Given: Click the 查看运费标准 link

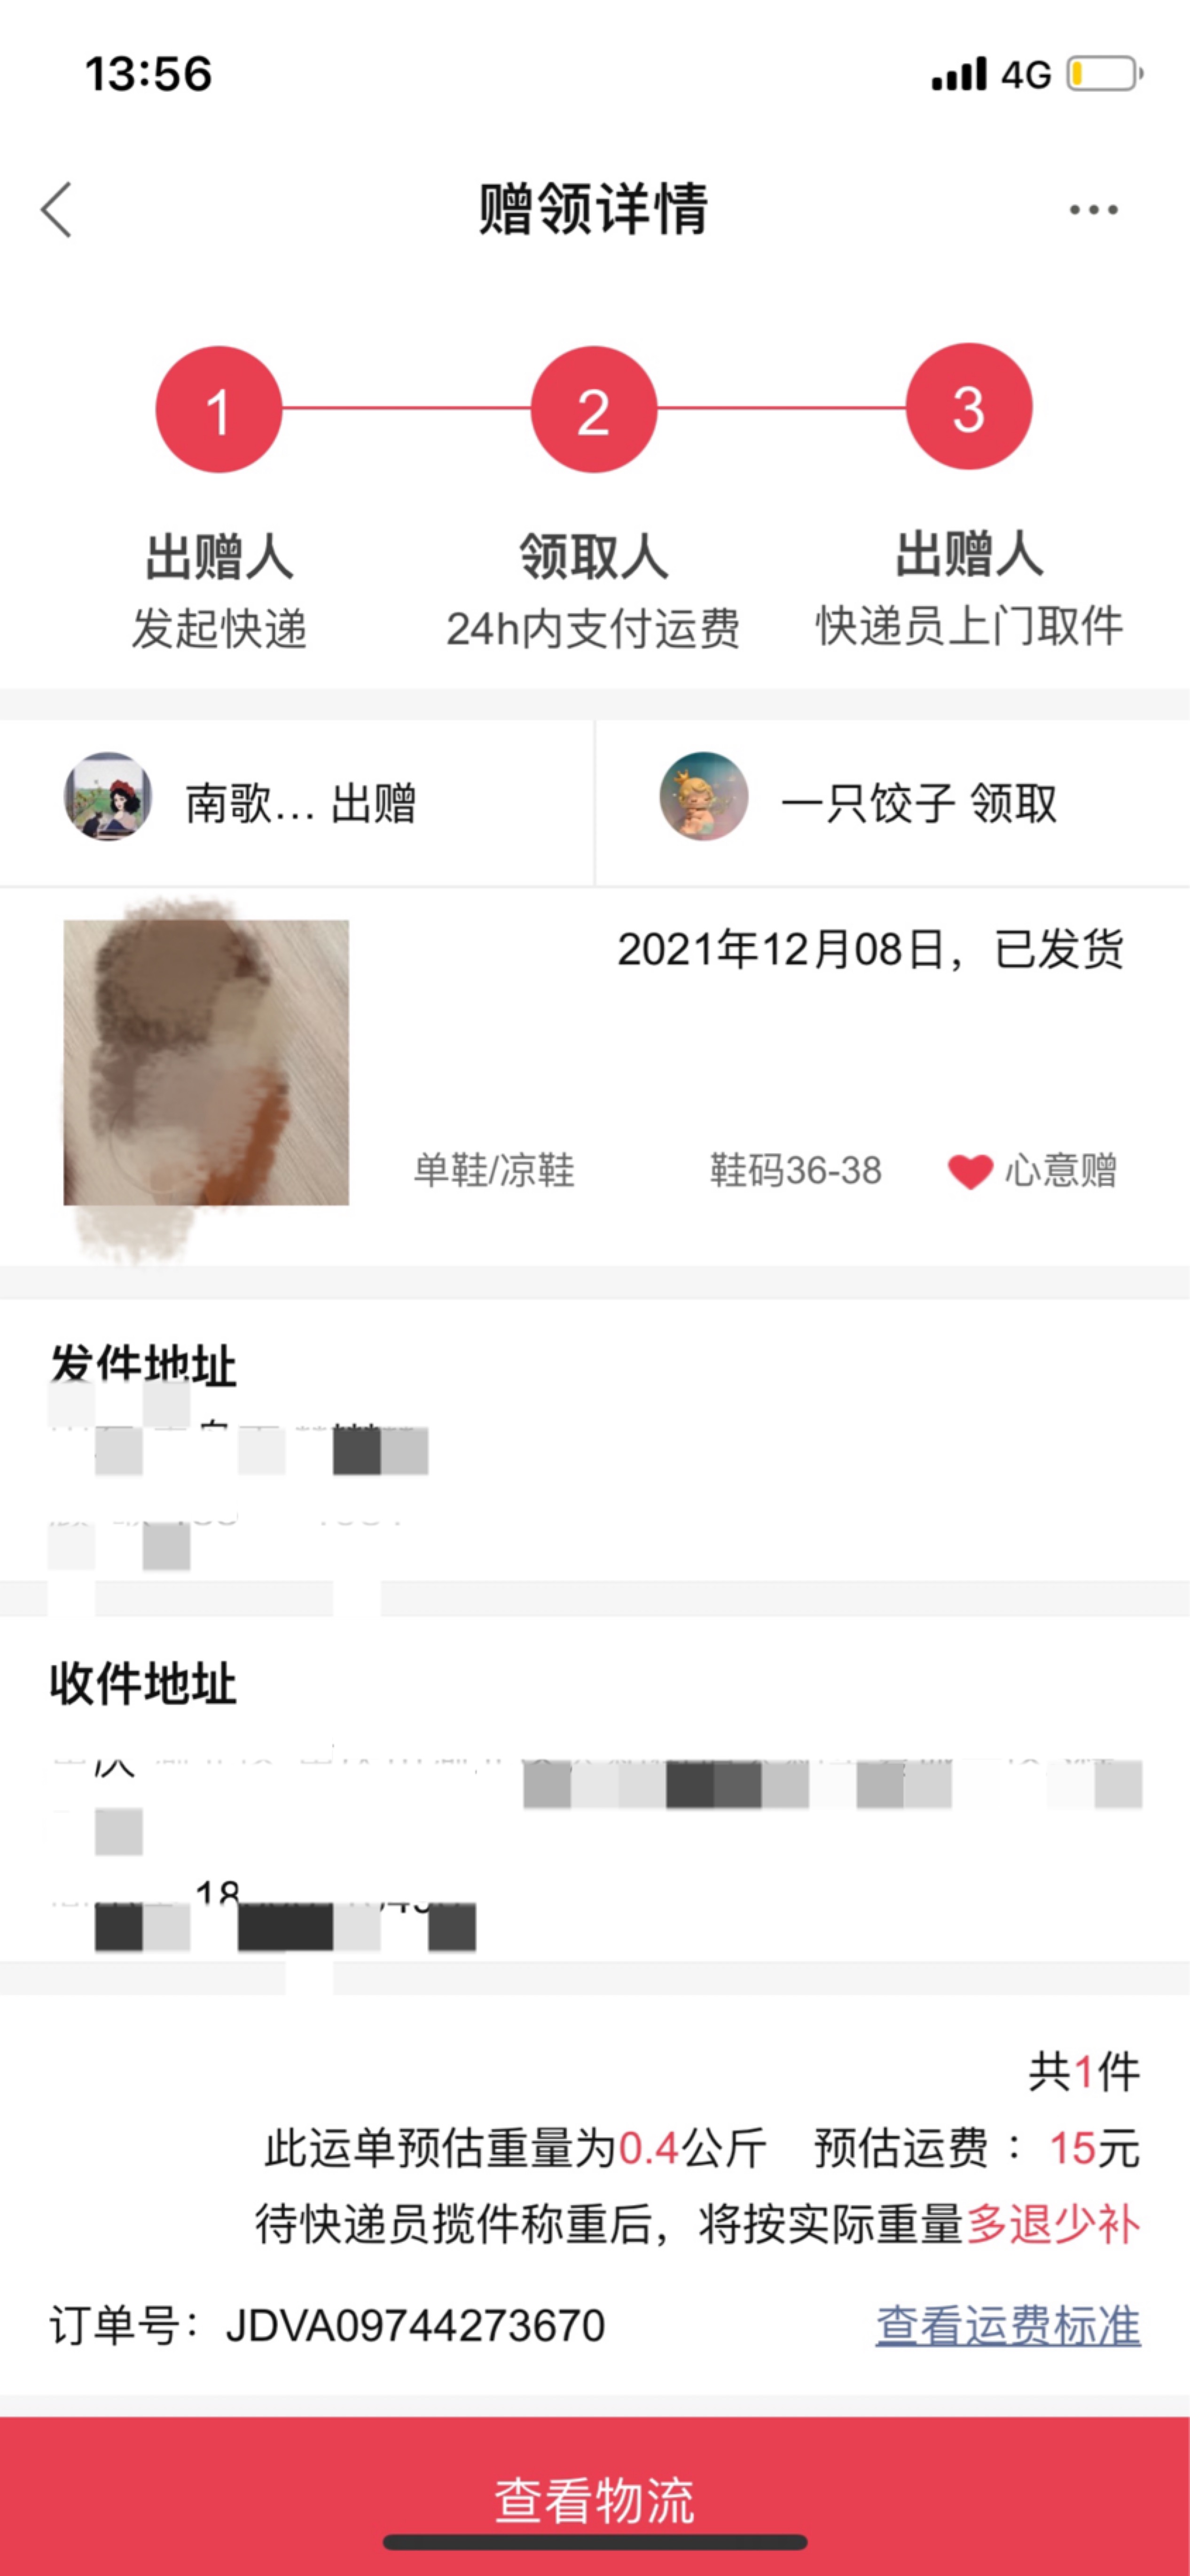Looking at the screenshot, I should pos(1008,2325).
